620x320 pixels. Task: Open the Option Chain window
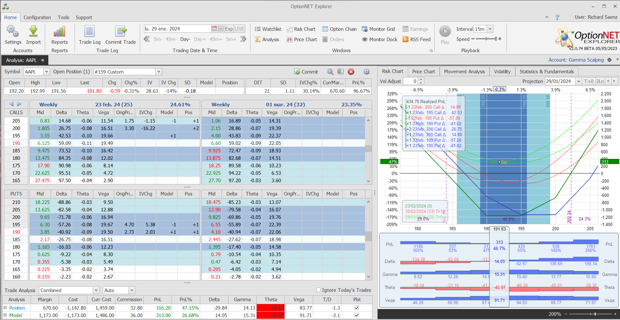(x=339, y=29)
